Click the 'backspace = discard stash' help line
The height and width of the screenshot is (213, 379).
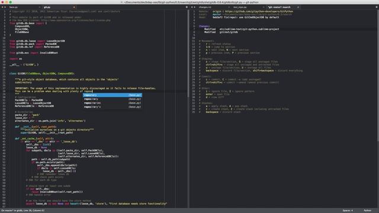[223, 112]
